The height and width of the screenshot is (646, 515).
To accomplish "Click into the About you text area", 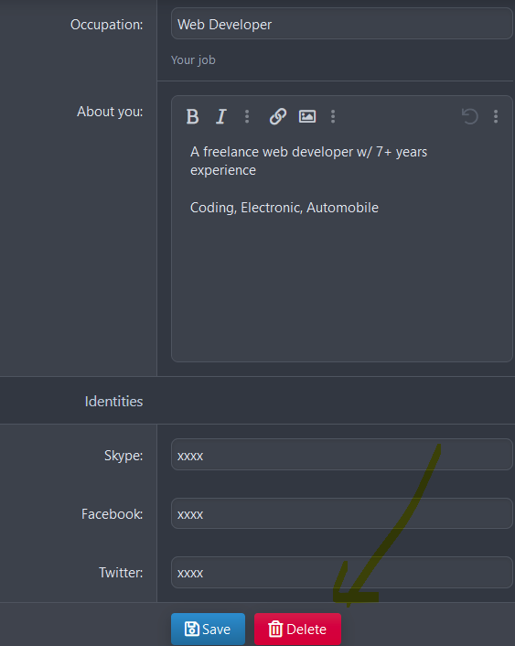I will tap(341, 249).
